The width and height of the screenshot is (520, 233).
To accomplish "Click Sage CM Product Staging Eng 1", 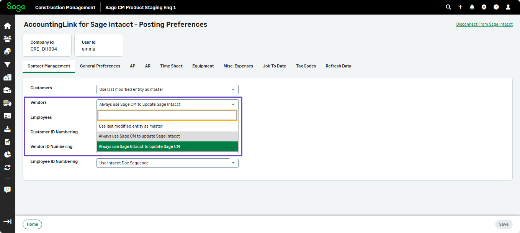I will [141, 7].
